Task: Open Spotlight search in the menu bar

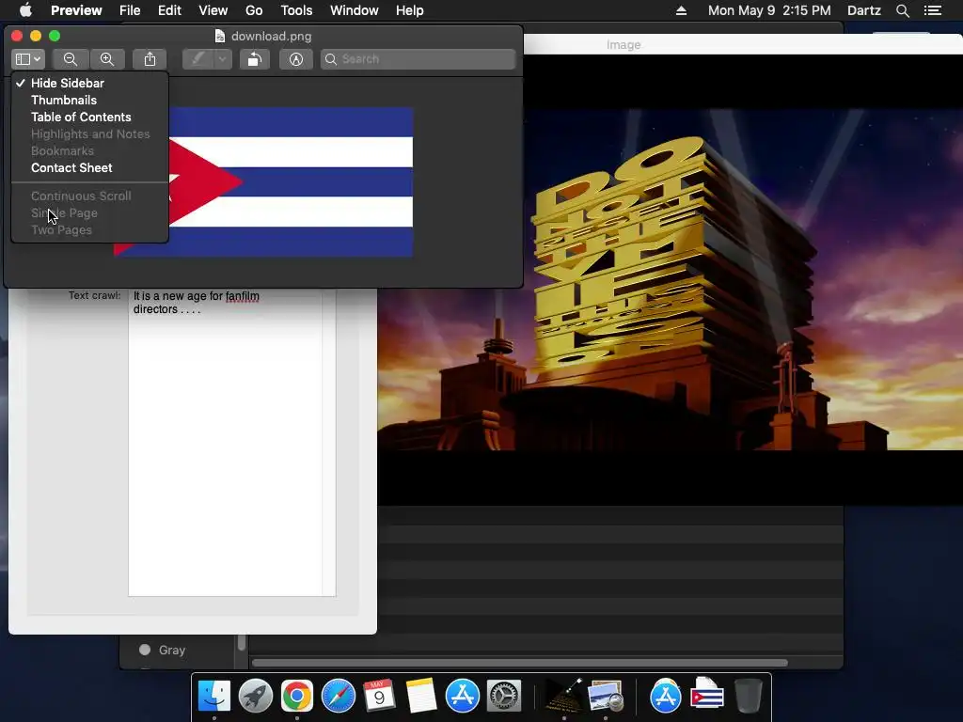Action: click(902, 10)
